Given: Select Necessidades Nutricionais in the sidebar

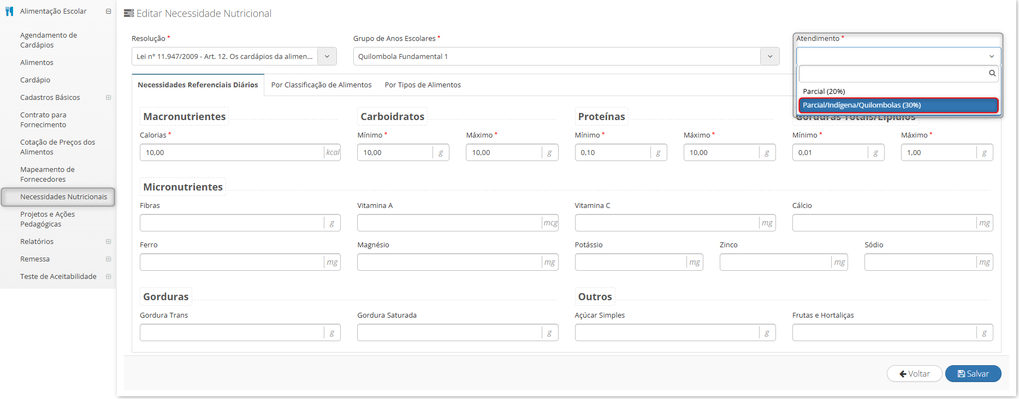Looking at the screenshot, I should [58, 196].
